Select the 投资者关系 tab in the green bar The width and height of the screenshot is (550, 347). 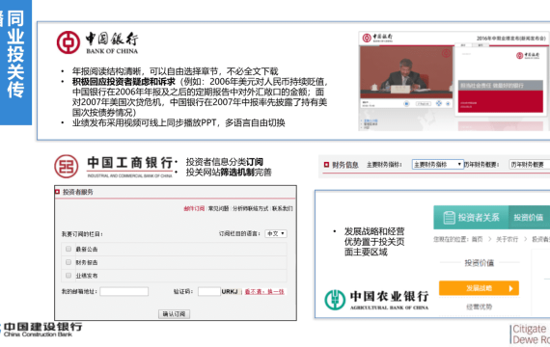coord(471,217)
